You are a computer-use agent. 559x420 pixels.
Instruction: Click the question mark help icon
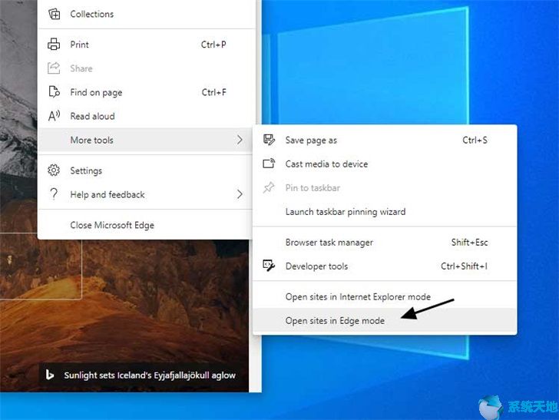[54, 194]
